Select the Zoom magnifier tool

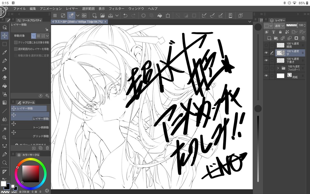(4, 163)
